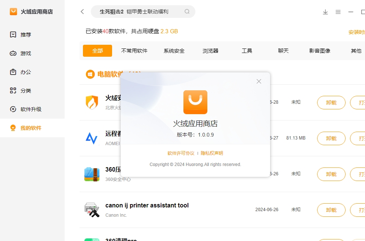
Task: Click the 安装时间 sort label at top right
Action: coord(357,32)
